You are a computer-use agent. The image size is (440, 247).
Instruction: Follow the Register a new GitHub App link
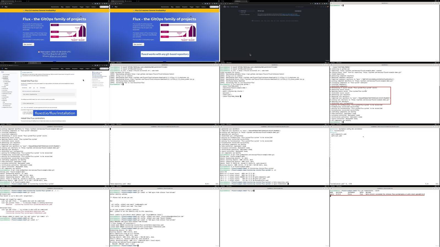click(x=287, y=14)
